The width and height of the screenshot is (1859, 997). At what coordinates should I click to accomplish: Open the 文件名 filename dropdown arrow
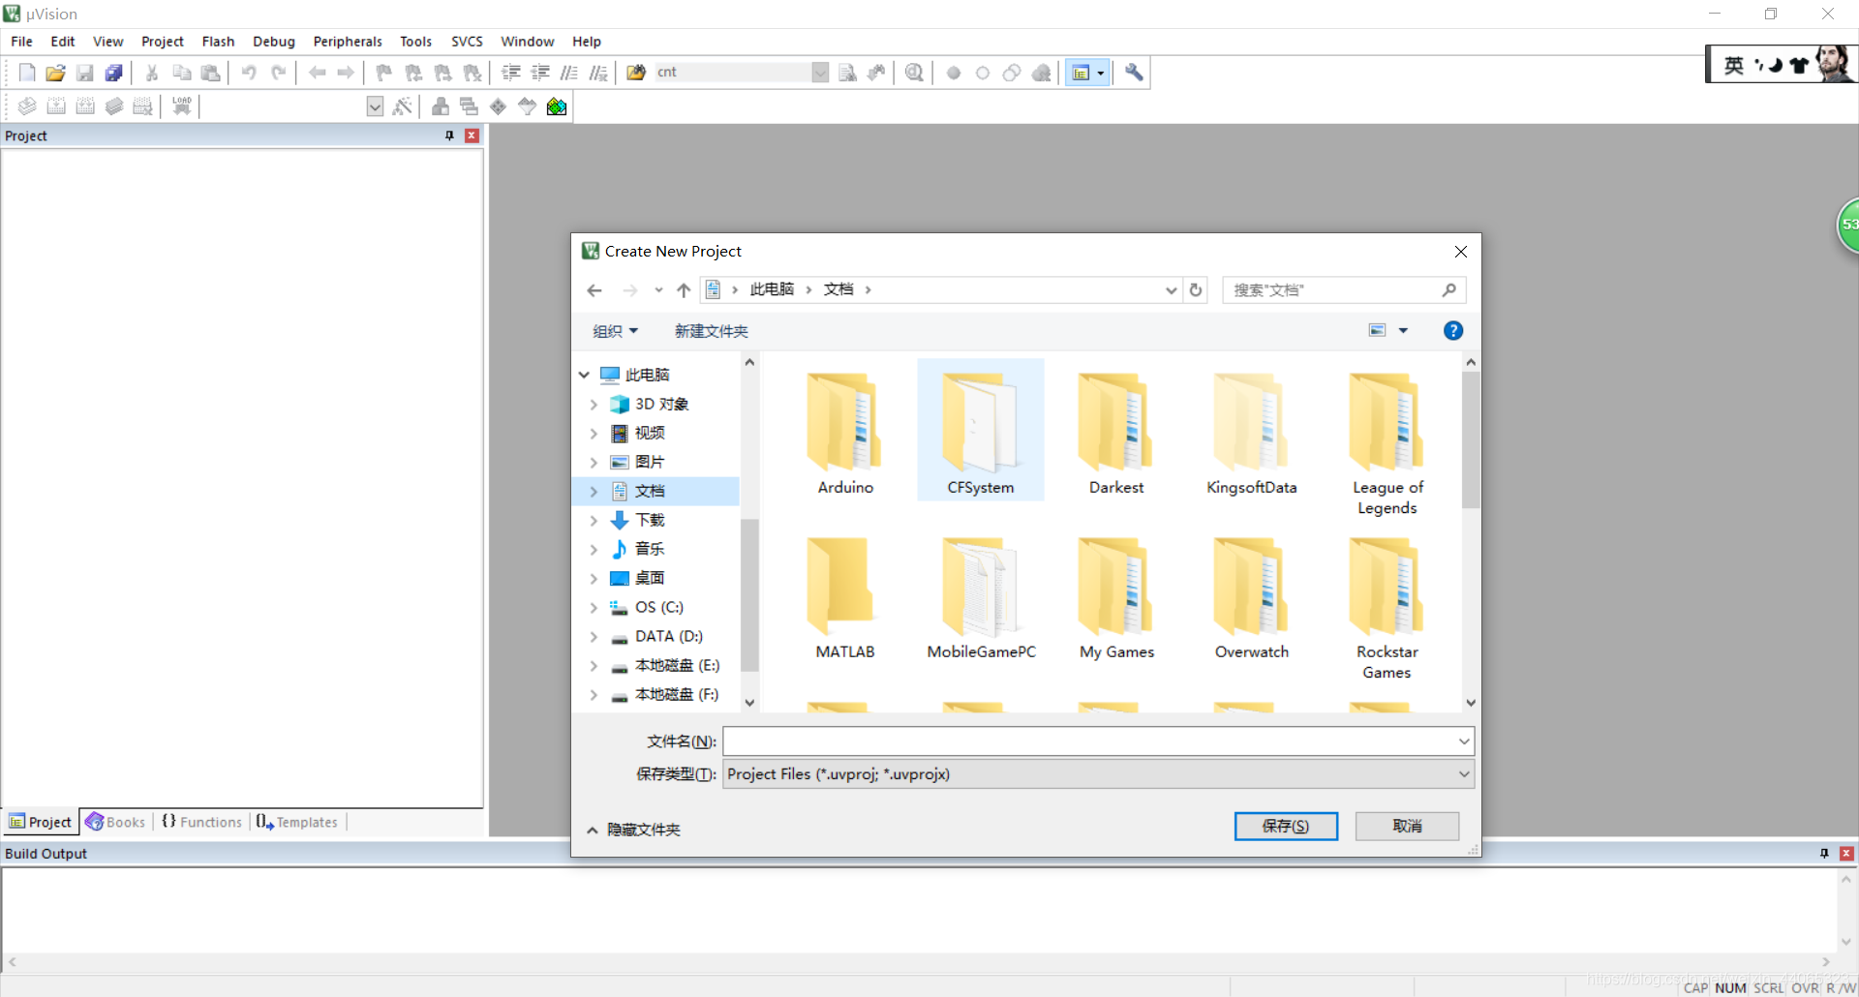point(1464,741)
